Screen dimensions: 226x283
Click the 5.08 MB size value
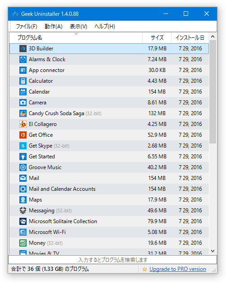click(157, 232)
